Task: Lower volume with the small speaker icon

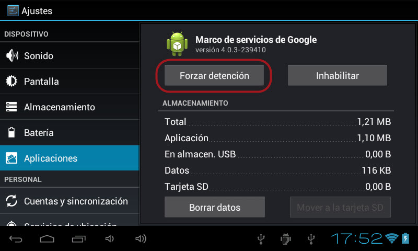Action: pos(110,238)
